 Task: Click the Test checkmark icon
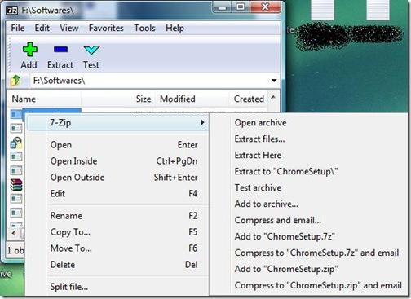pyautogui.click(x=91, y=50)
